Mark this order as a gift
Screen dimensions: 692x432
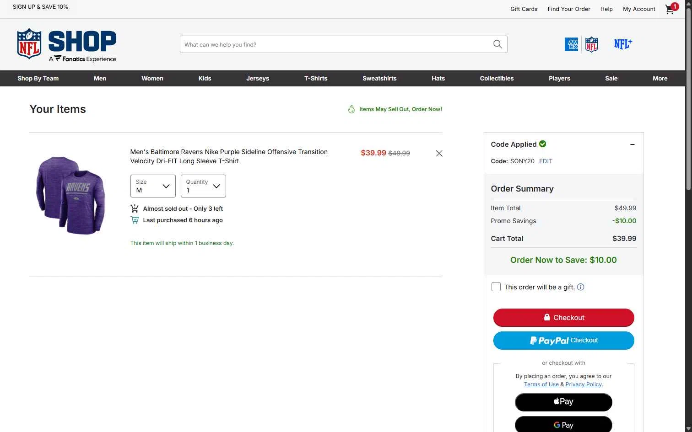pos(496,287)
